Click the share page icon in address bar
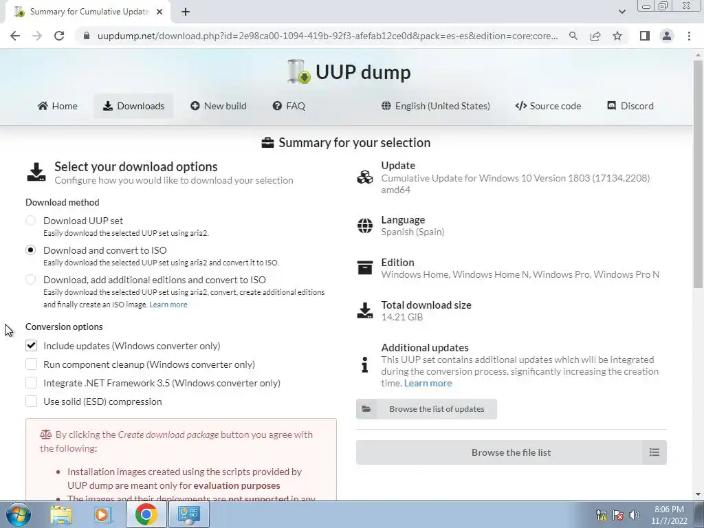Screen dimensions: 704x528 (x=595, y=36)
